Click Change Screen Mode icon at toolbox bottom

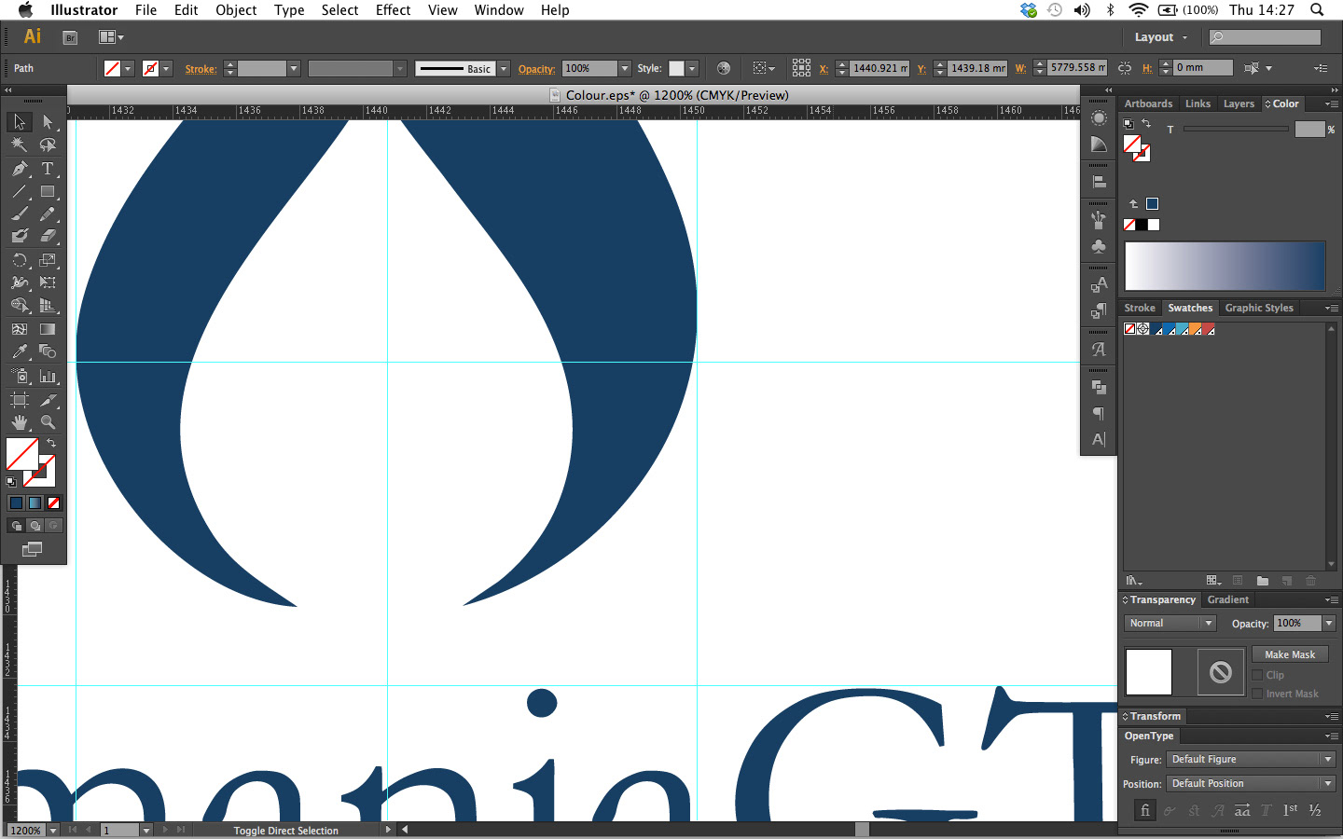32,549
